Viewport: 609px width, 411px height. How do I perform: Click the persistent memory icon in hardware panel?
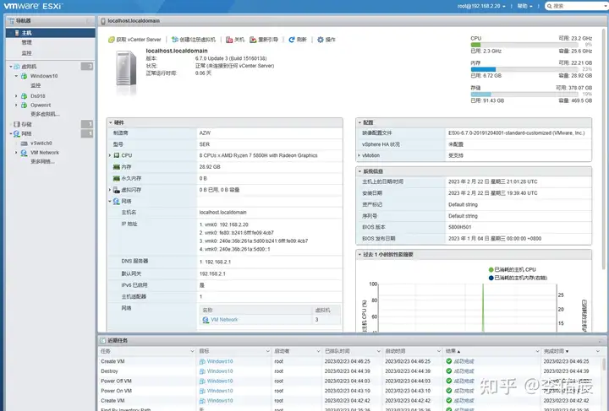point(116,179)
